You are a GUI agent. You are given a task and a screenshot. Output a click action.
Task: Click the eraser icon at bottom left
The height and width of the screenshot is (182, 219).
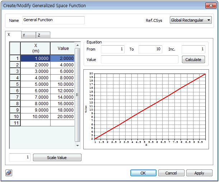pos(9,173)
